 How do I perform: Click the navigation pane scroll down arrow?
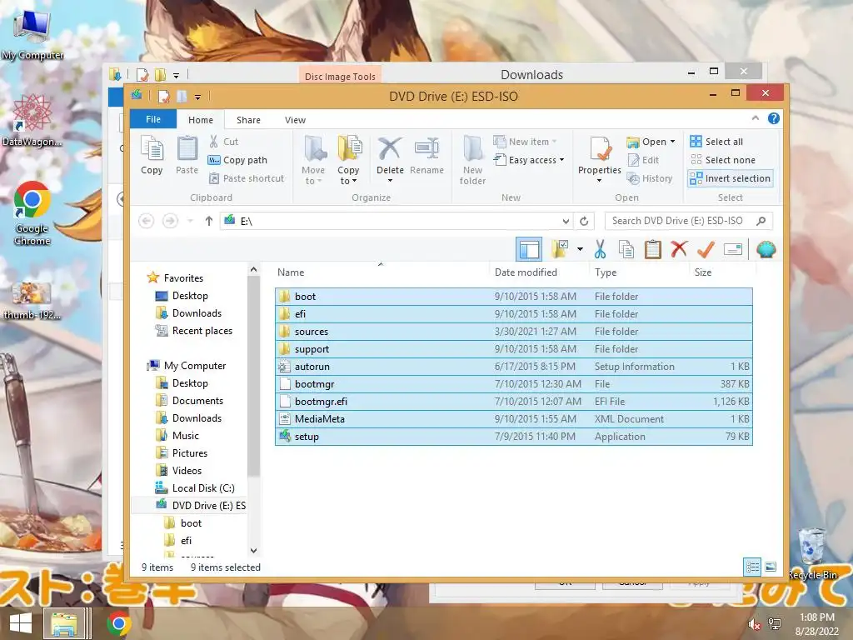click(253, 551)
